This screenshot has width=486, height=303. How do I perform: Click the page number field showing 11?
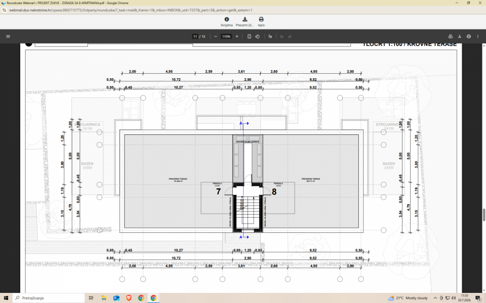[195, 36]
